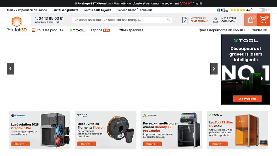Click the Fiberon logo on second card
This screenshot has height=156, width=277.
click(x=82, y=115)
